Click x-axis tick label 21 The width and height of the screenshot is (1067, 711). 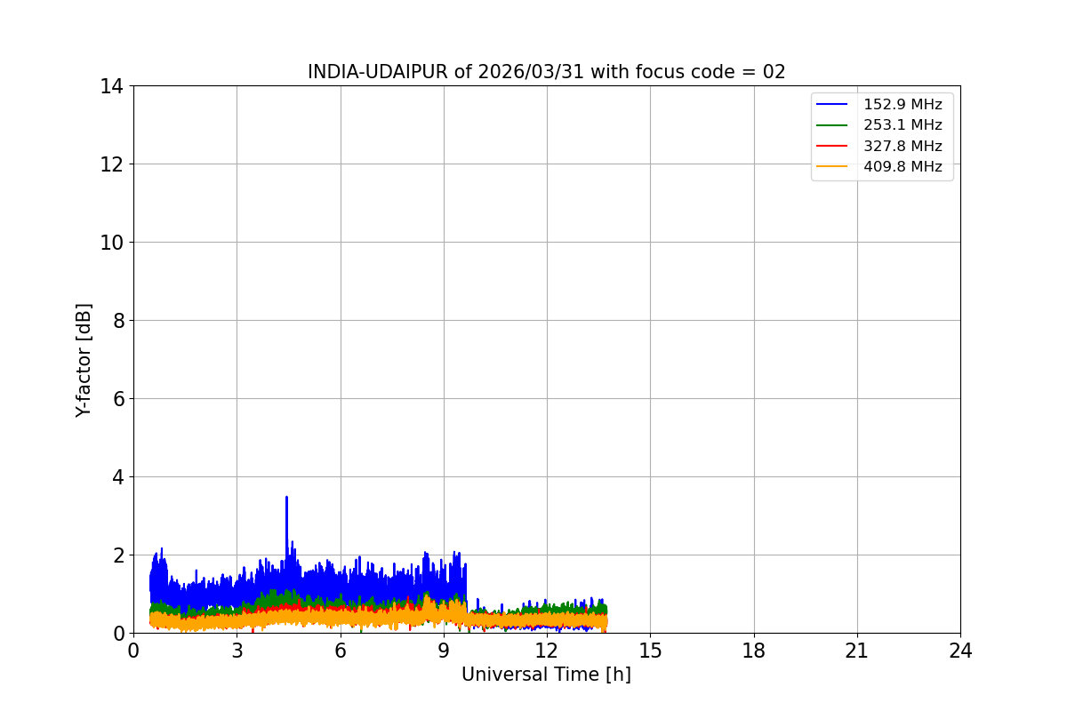(857, 651)
